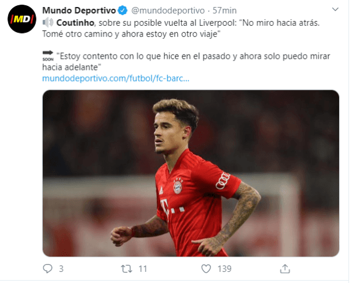Click the blue verified badge
Image resolution: width=352 pixels, height=283 pixels.
click(x=123, y=11)
